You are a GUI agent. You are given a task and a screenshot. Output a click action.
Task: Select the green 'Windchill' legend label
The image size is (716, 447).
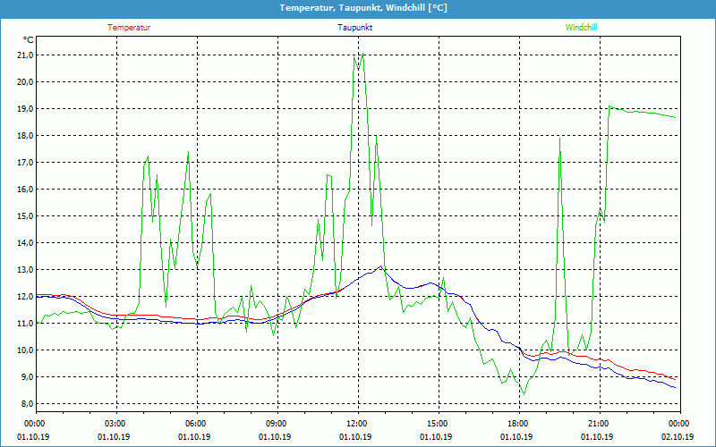coord(581,28)
